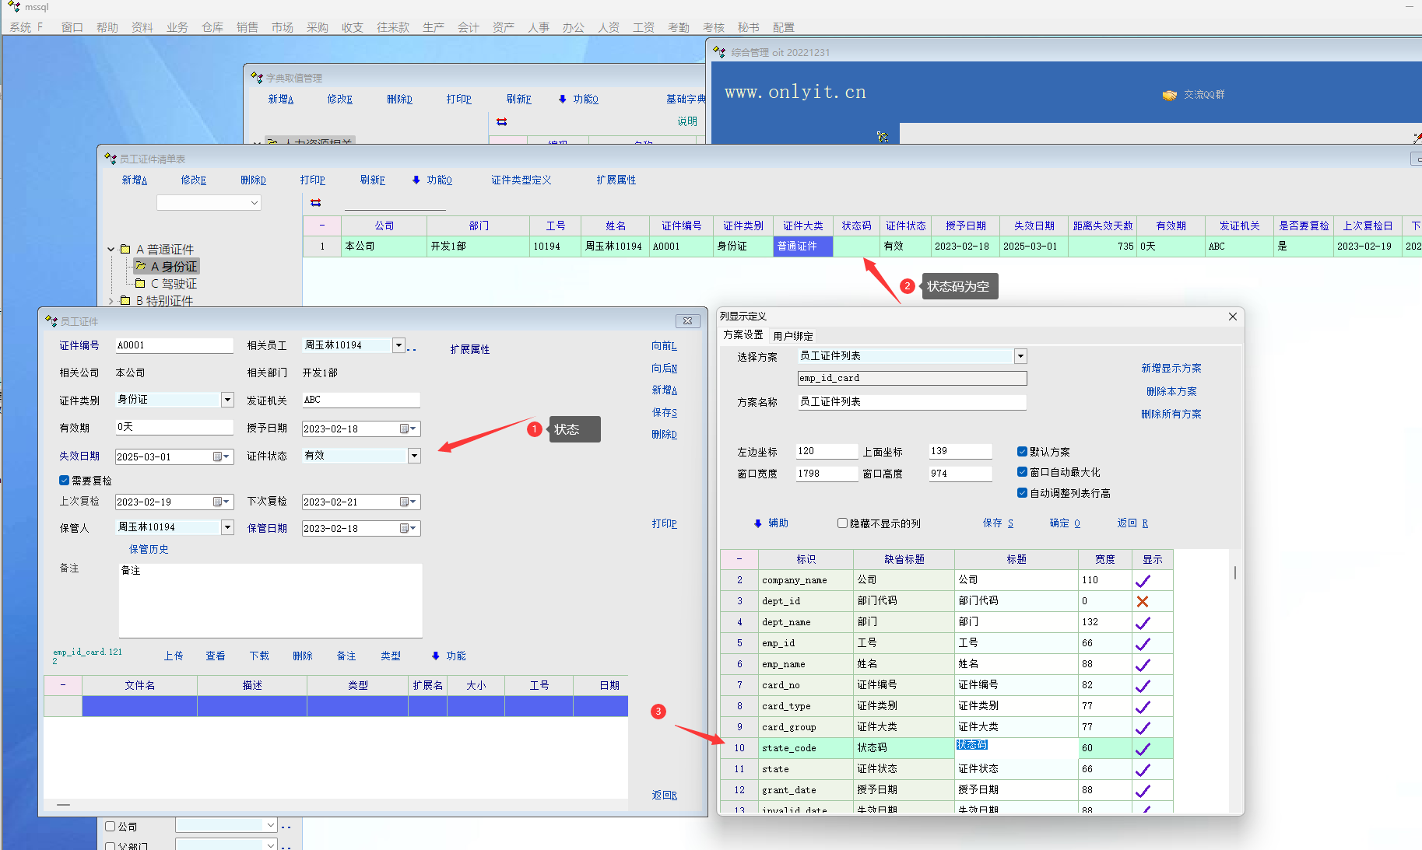Open the 选择方案 dropdown arrow
This screenshot has width=1422, height=850.
tap(1020, 356)
